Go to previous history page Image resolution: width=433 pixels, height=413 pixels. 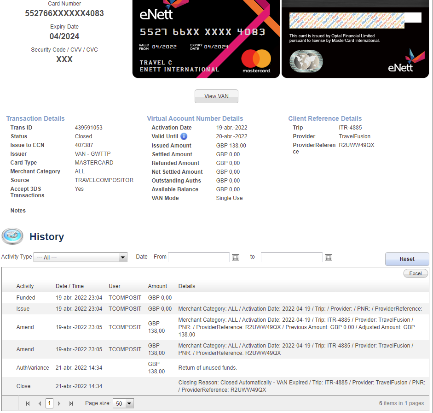(40, 403)
